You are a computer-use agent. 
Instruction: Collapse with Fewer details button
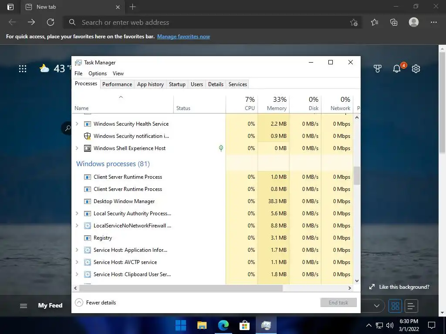click(95, 303)
